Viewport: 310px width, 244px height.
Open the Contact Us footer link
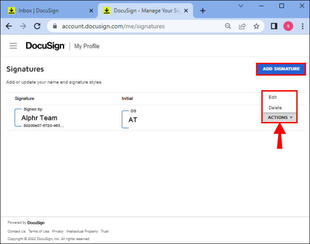[x=17, y=231]
